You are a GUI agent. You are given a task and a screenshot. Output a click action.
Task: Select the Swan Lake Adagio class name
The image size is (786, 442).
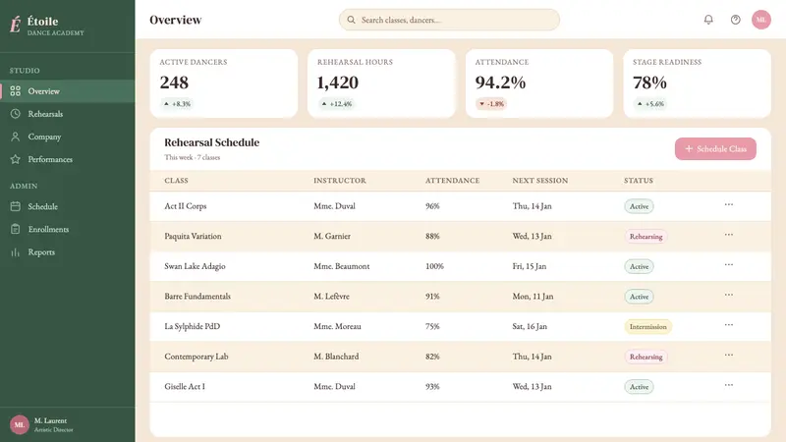coord(195,266)
